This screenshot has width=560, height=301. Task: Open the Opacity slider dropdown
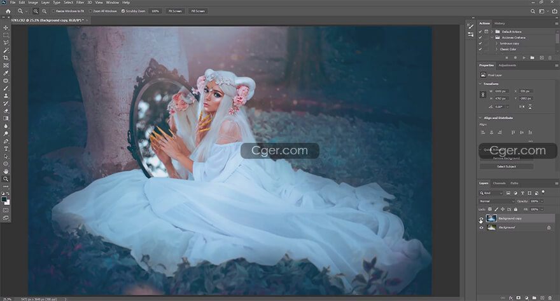[542, 201]
